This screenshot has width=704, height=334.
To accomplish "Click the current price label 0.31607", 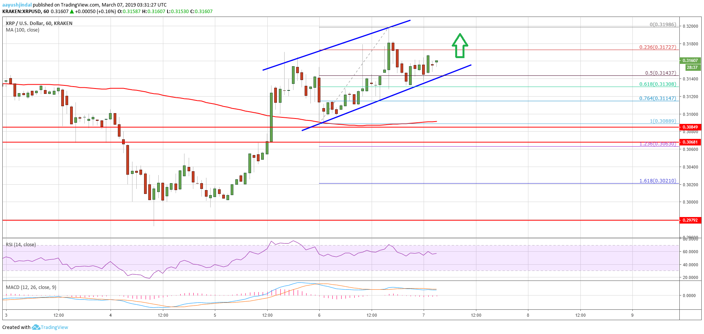I will pos(690,60).
